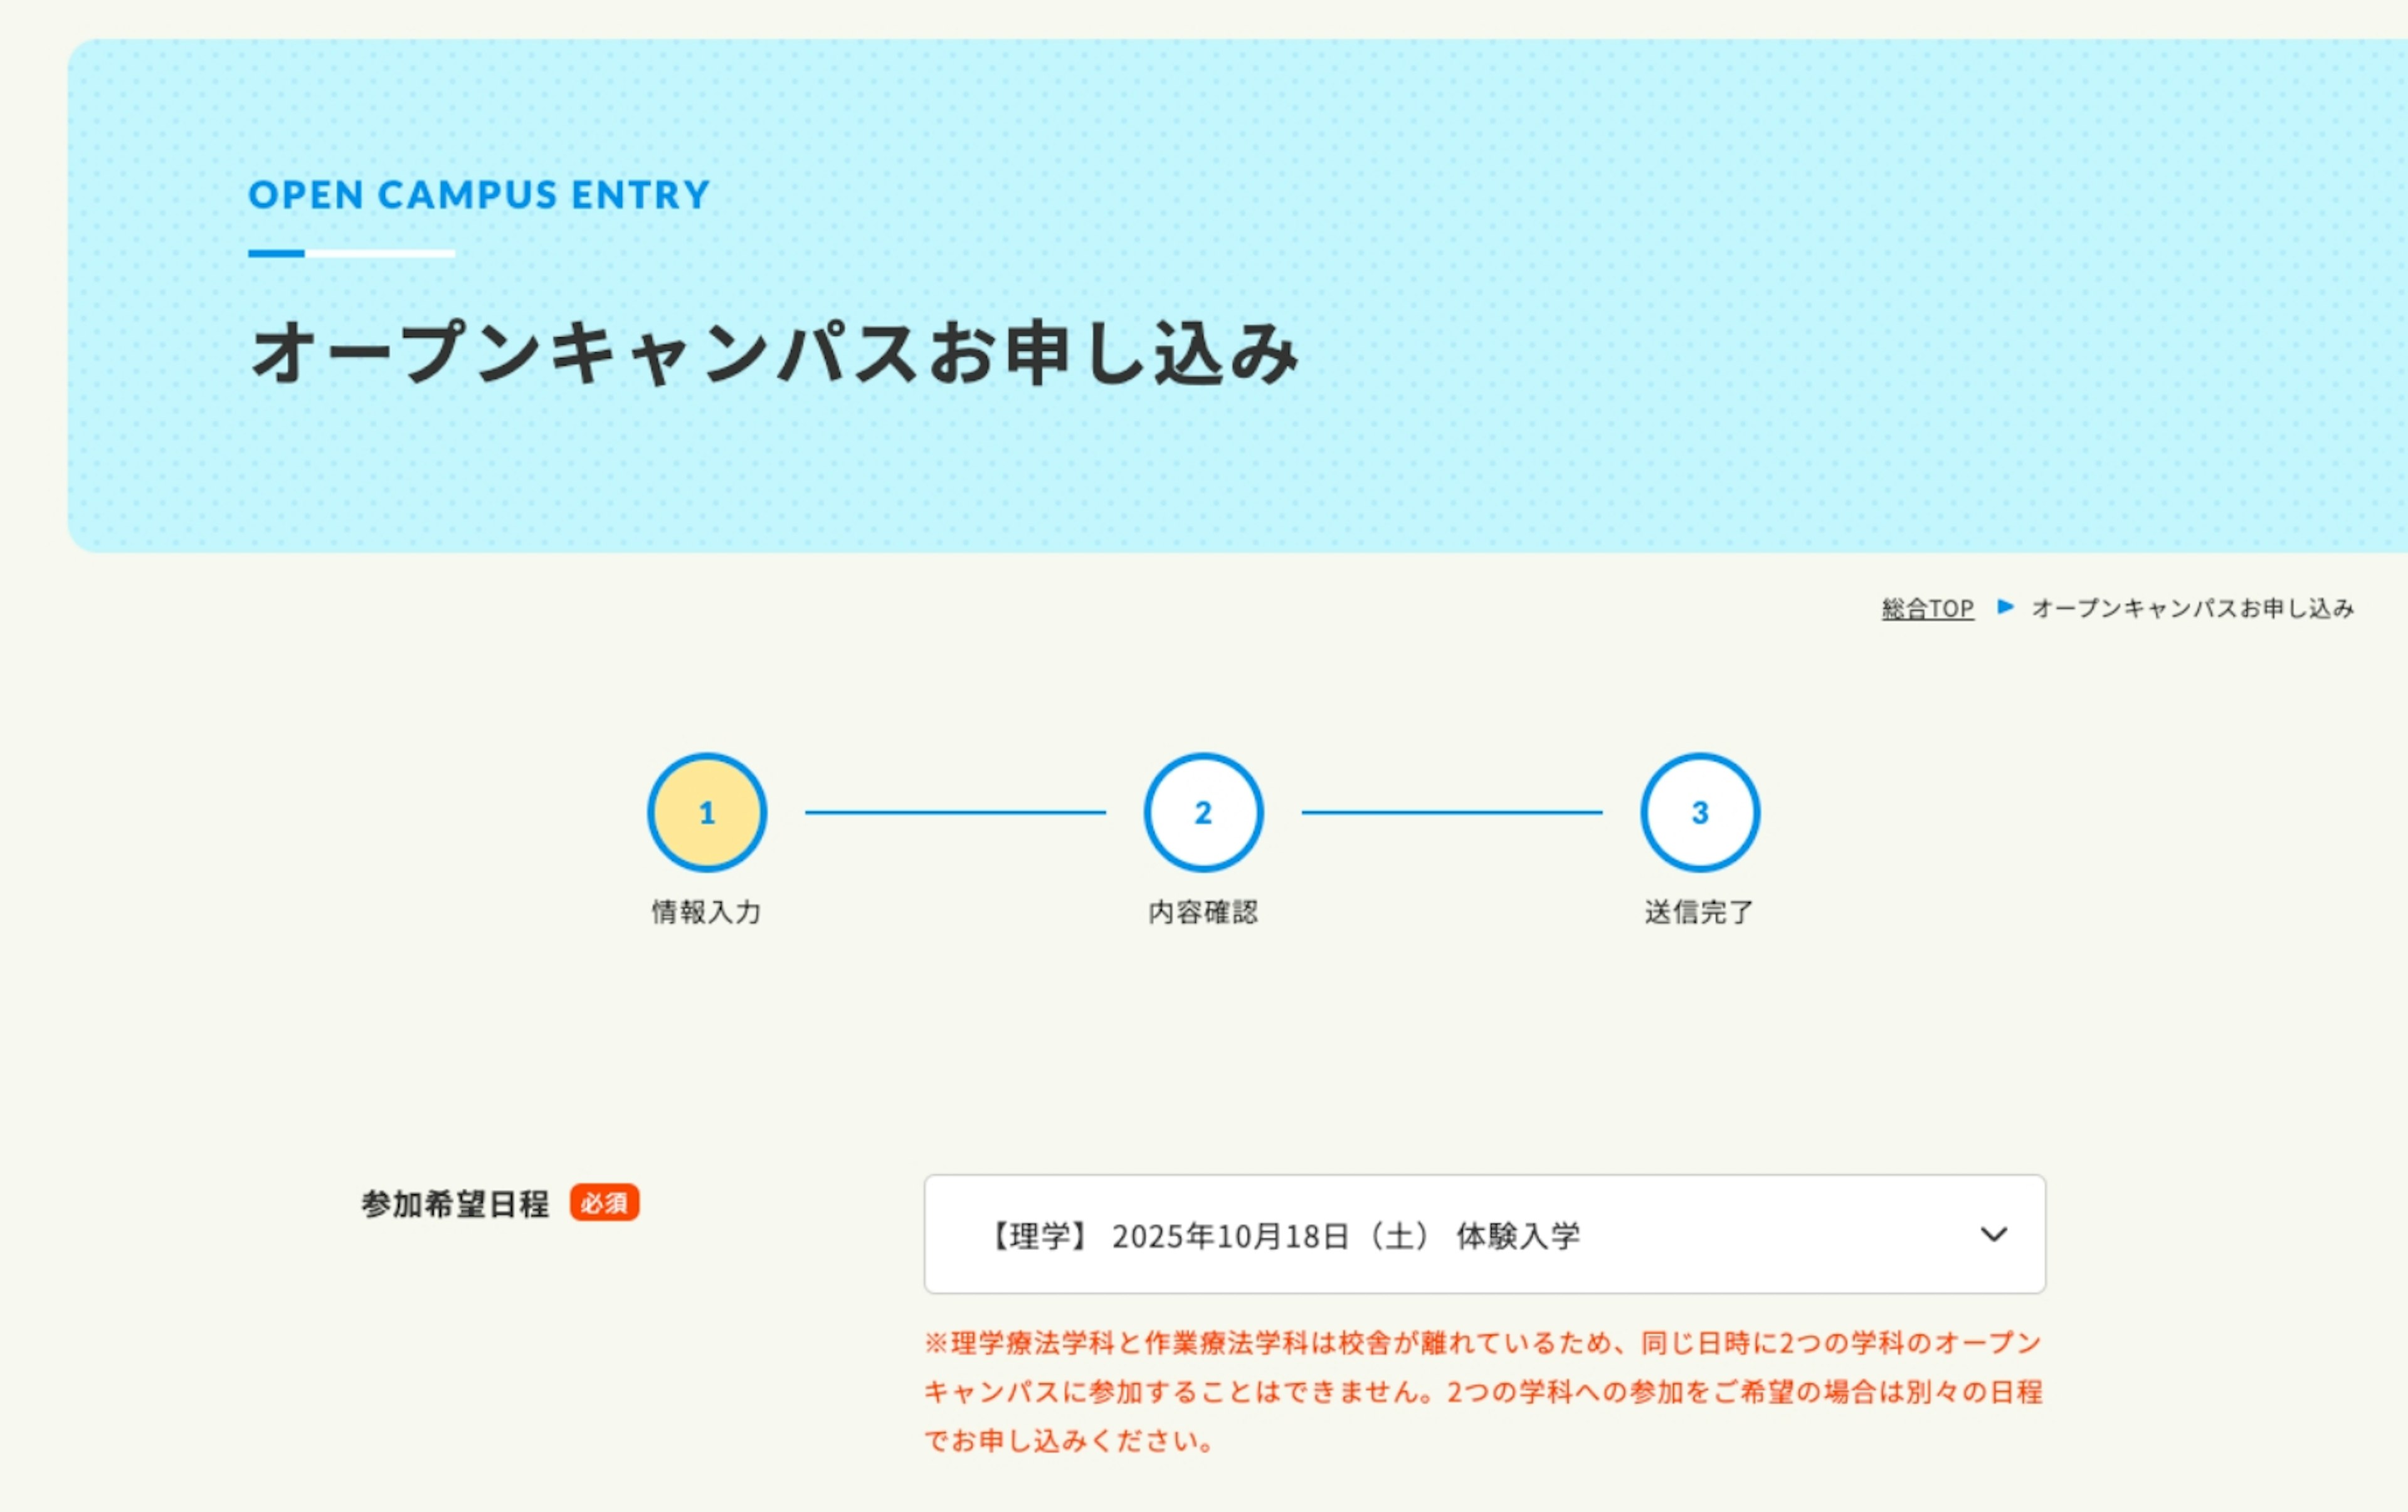Click the step 2 circle indicator
Image resolution: width=2408 pixels, height=1512 pixels.
coord(1203,812)
